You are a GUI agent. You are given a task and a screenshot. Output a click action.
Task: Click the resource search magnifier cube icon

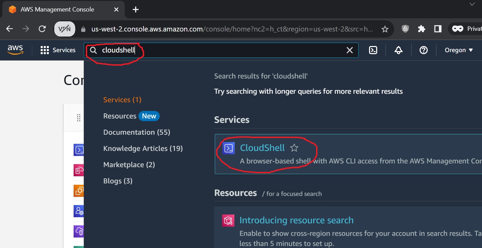click(x=228, y=221)
